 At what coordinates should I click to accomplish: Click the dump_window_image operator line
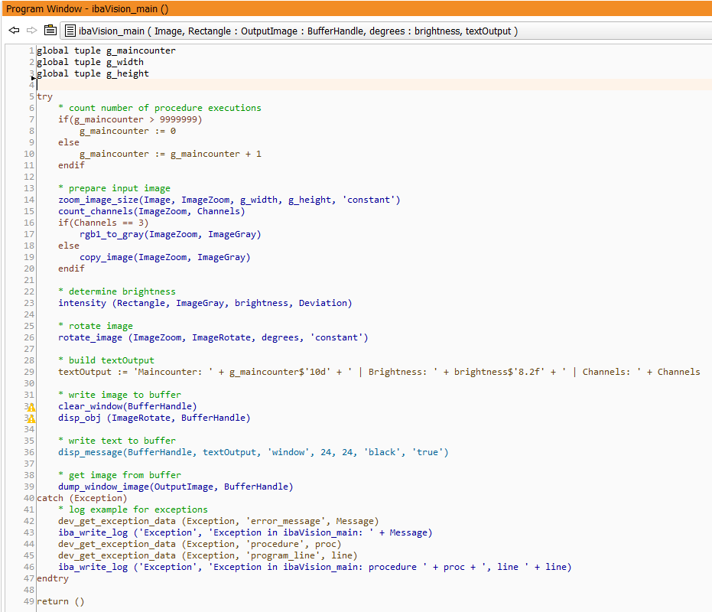click(175, 487)
